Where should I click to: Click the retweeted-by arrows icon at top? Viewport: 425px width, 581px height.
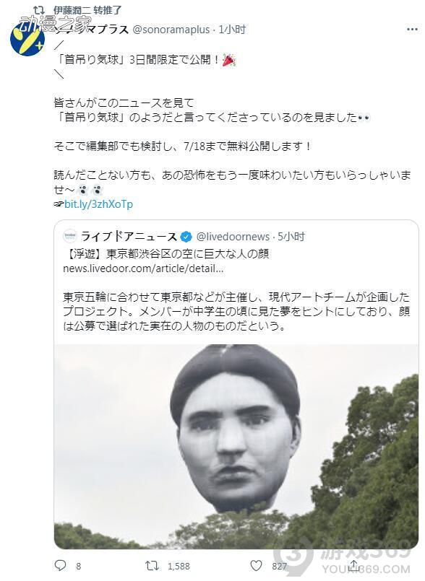[x=39, y=10]
